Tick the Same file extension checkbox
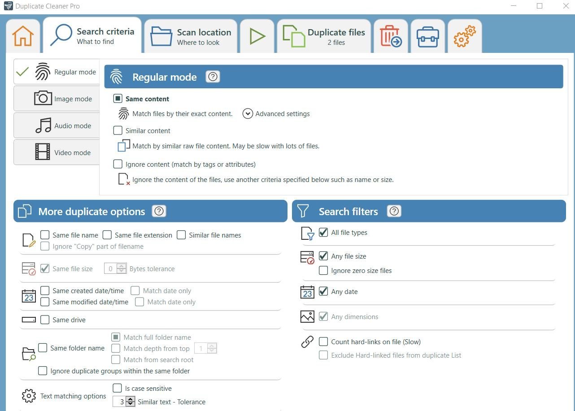Viewport: 575px width, 411px height. 107,235
